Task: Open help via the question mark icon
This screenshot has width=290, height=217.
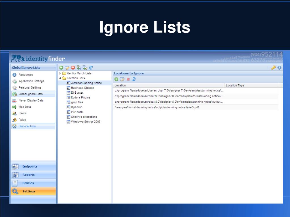Action: (x=280, y=68)
